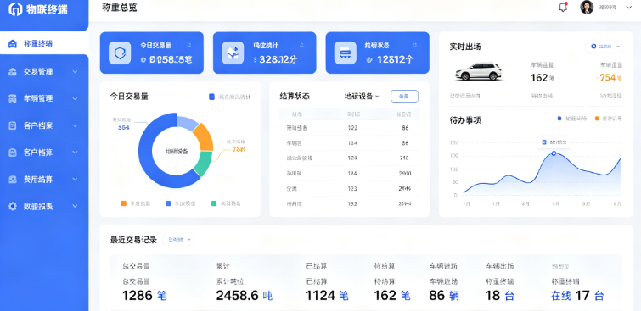
Task: Click the user avatar picture
Action: coord(587,8)
